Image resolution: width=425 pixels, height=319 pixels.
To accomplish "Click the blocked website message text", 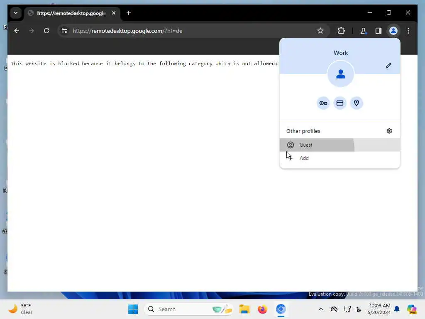I will tap(144, 64).
